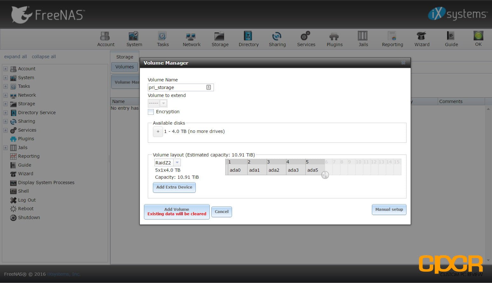The image size is (492, 283).
Task: Open the RaidZ2 layout type dropdown
Action: (x=177, y=162)
